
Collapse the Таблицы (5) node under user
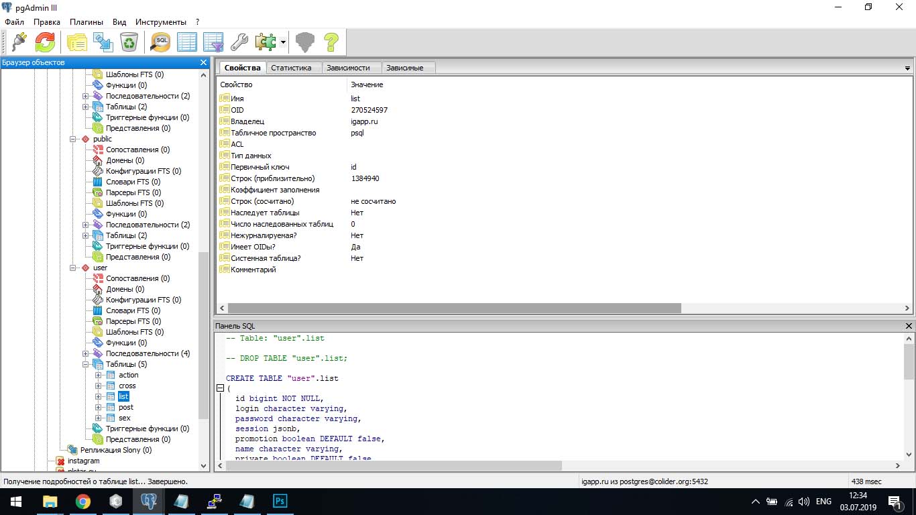tap(86, 365)
